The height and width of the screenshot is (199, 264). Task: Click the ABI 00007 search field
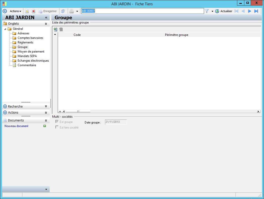pyautogui.click(x=142, y=11)
